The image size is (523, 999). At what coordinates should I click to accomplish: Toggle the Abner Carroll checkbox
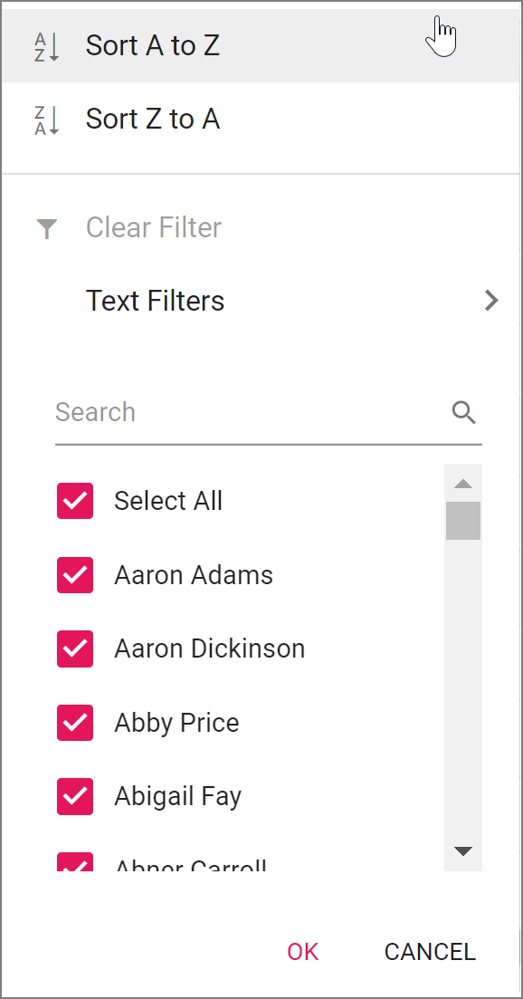[75, 862]
